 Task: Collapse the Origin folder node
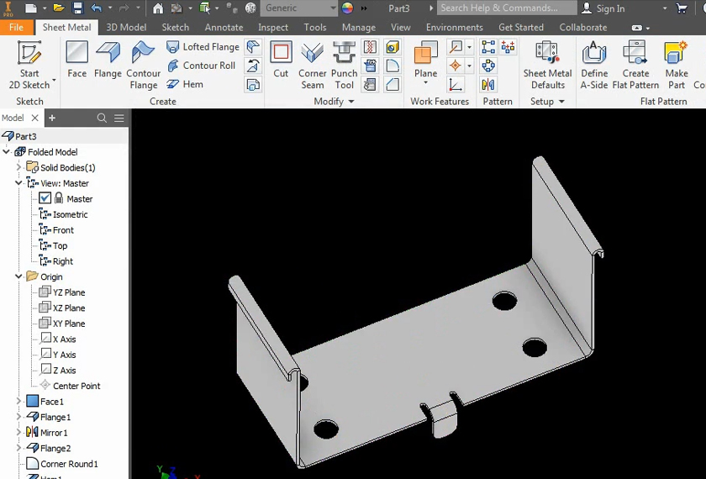18,276
